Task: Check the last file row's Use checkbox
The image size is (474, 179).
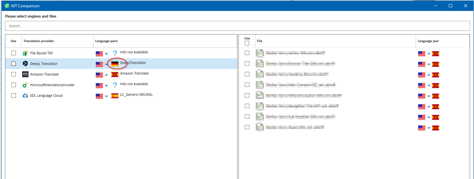Action: click(x=247, y=127)
